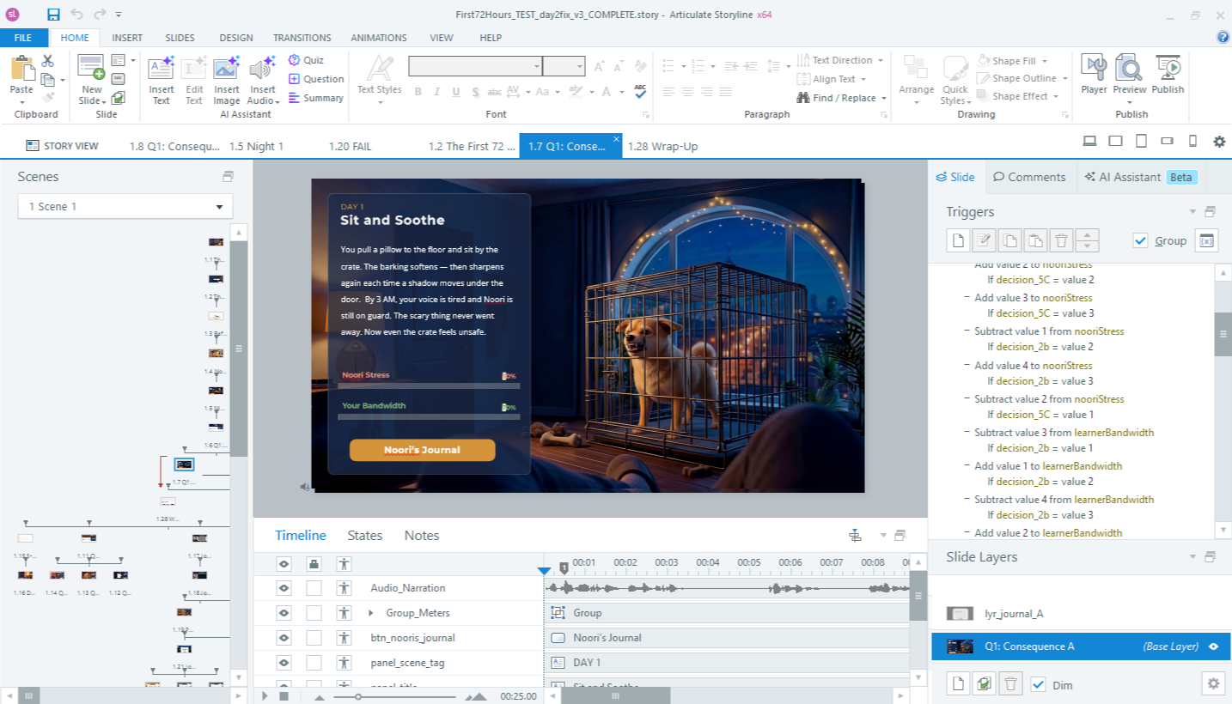1232x704 pixels.
Task: Open the font size combo box
Action: click(x=564, y=66)
